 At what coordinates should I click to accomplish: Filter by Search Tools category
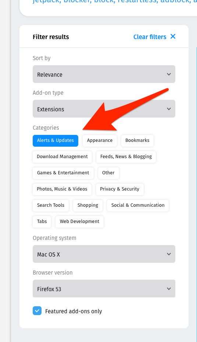[x=51, y=206]
